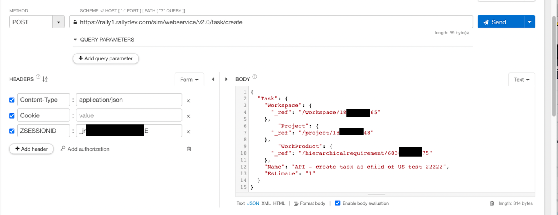Image resolution: width=558 pixels, height=215 pixels.
Task: Collapse headers panel with left arrow
Action: point(213,79)
